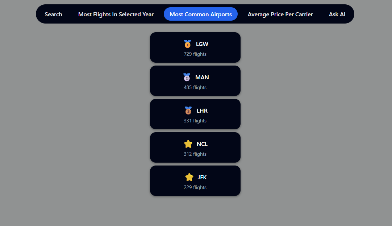Click the MAN airport code label

202,78
